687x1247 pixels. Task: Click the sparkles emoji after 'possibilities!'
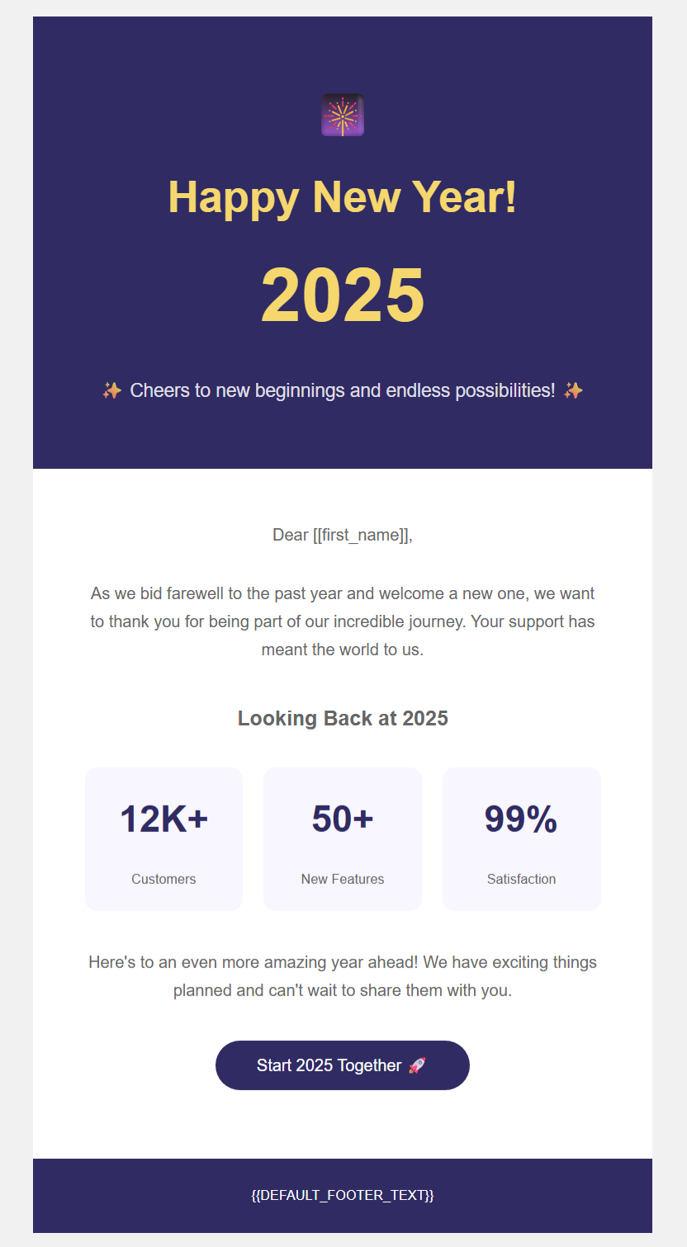click(573, 390)
